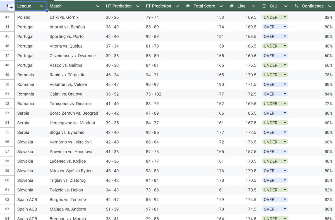335x220 pixels.
Task: Select row header 62
Action: tap(7, 200)
